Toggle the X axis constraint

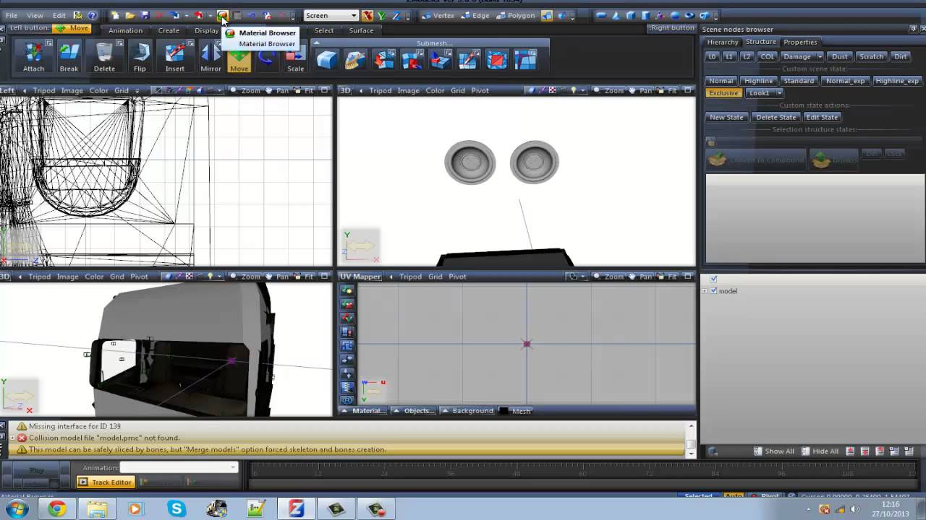coord(368,15)
